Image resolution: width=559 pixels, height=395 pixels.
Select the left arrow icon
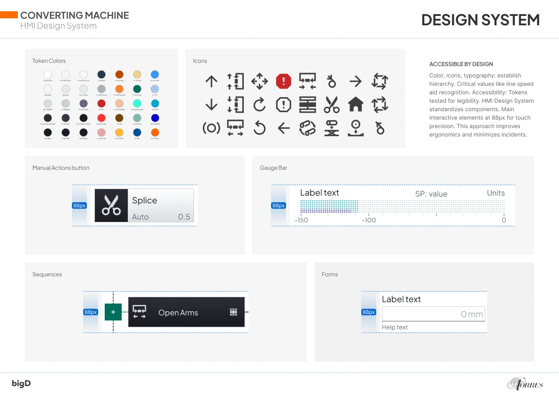pos(284,128)
